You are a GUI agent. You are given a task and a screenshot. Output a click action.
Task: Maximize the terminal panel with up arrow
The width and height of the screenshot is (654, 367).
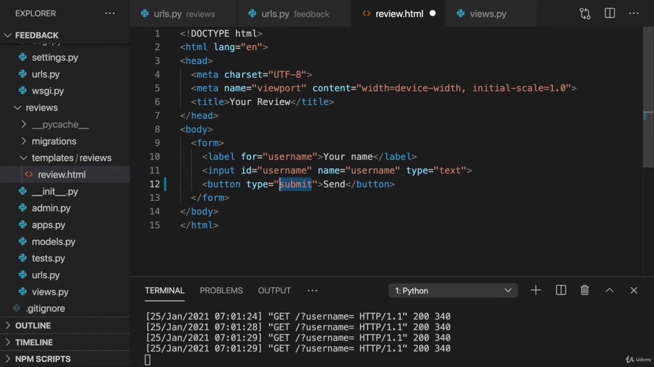tap(609, 291)
